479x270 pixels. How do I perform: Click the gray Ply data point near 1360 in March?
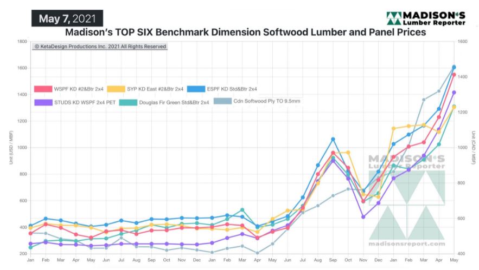tap(424, 100)
